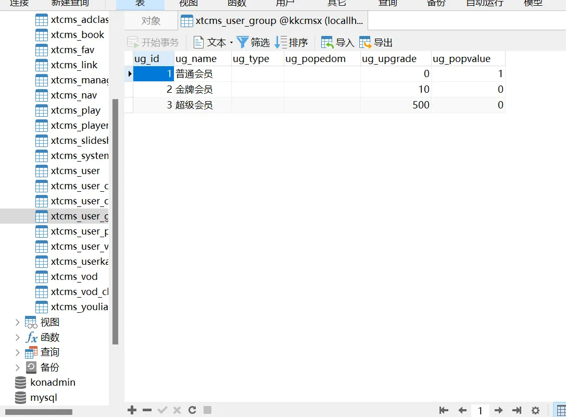Click the ug_upgrade column header
Image resolution: width=566 pixels, height=417 pixels.
[x=389, y=59]
